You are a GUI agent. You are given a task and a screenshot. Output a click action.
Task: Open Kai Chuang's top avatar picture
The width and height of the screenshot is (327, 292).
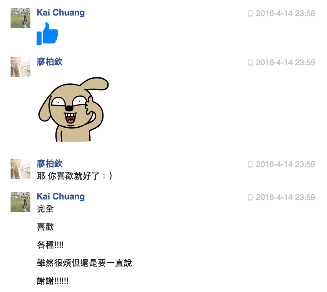tap(20, 18)
